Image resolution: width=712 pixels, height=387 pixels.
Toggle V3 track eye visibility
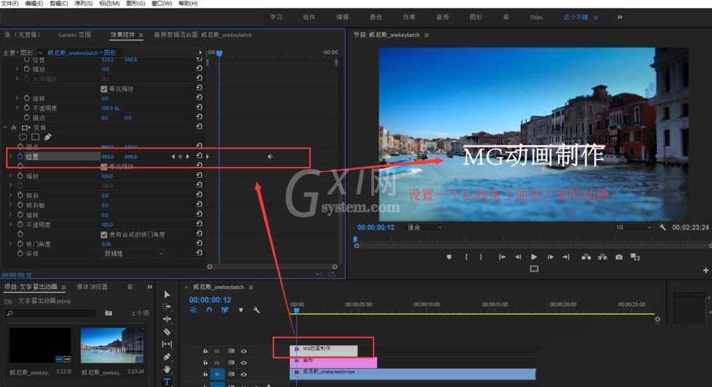(244, 351)
